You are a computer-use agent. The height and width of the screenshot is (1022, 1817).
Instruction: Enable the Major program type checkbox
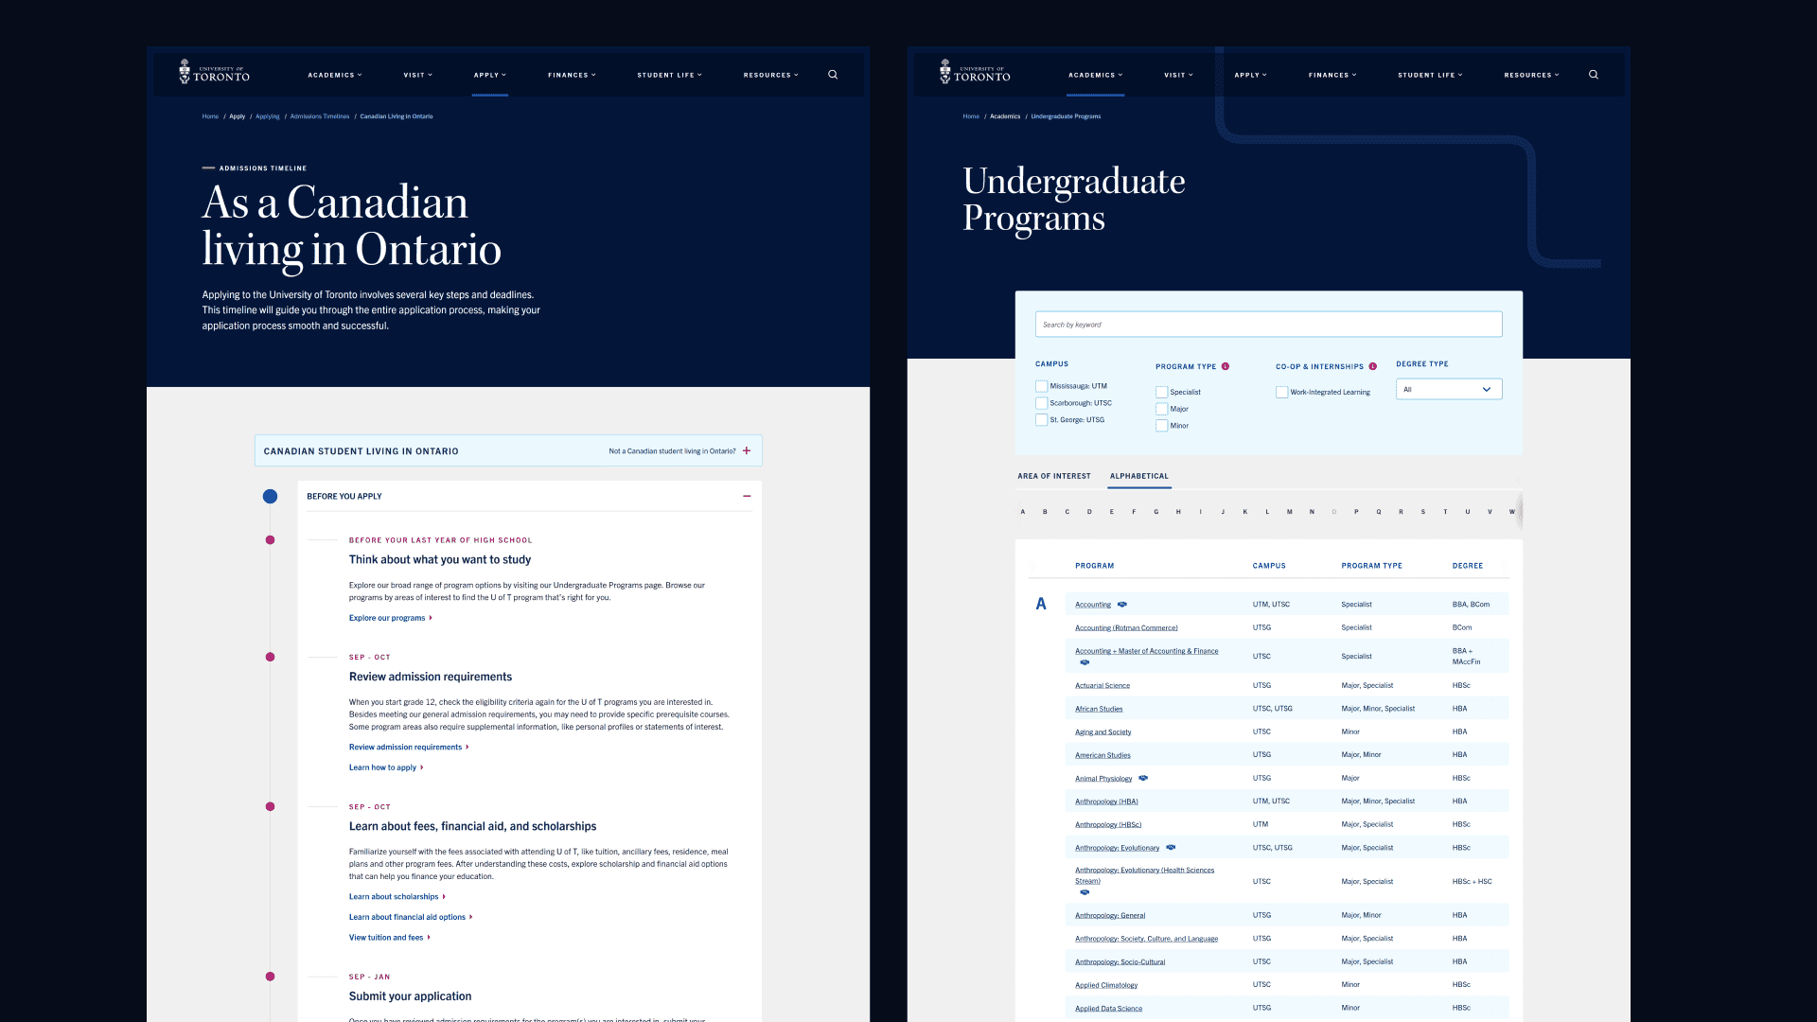(1161, 409)
